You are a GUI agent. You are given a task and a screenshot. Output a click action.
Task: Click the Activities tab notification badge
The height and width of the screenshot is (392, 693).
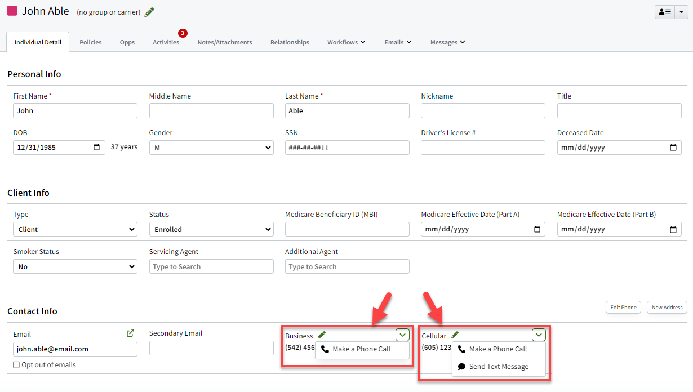[x=182, y=33]
